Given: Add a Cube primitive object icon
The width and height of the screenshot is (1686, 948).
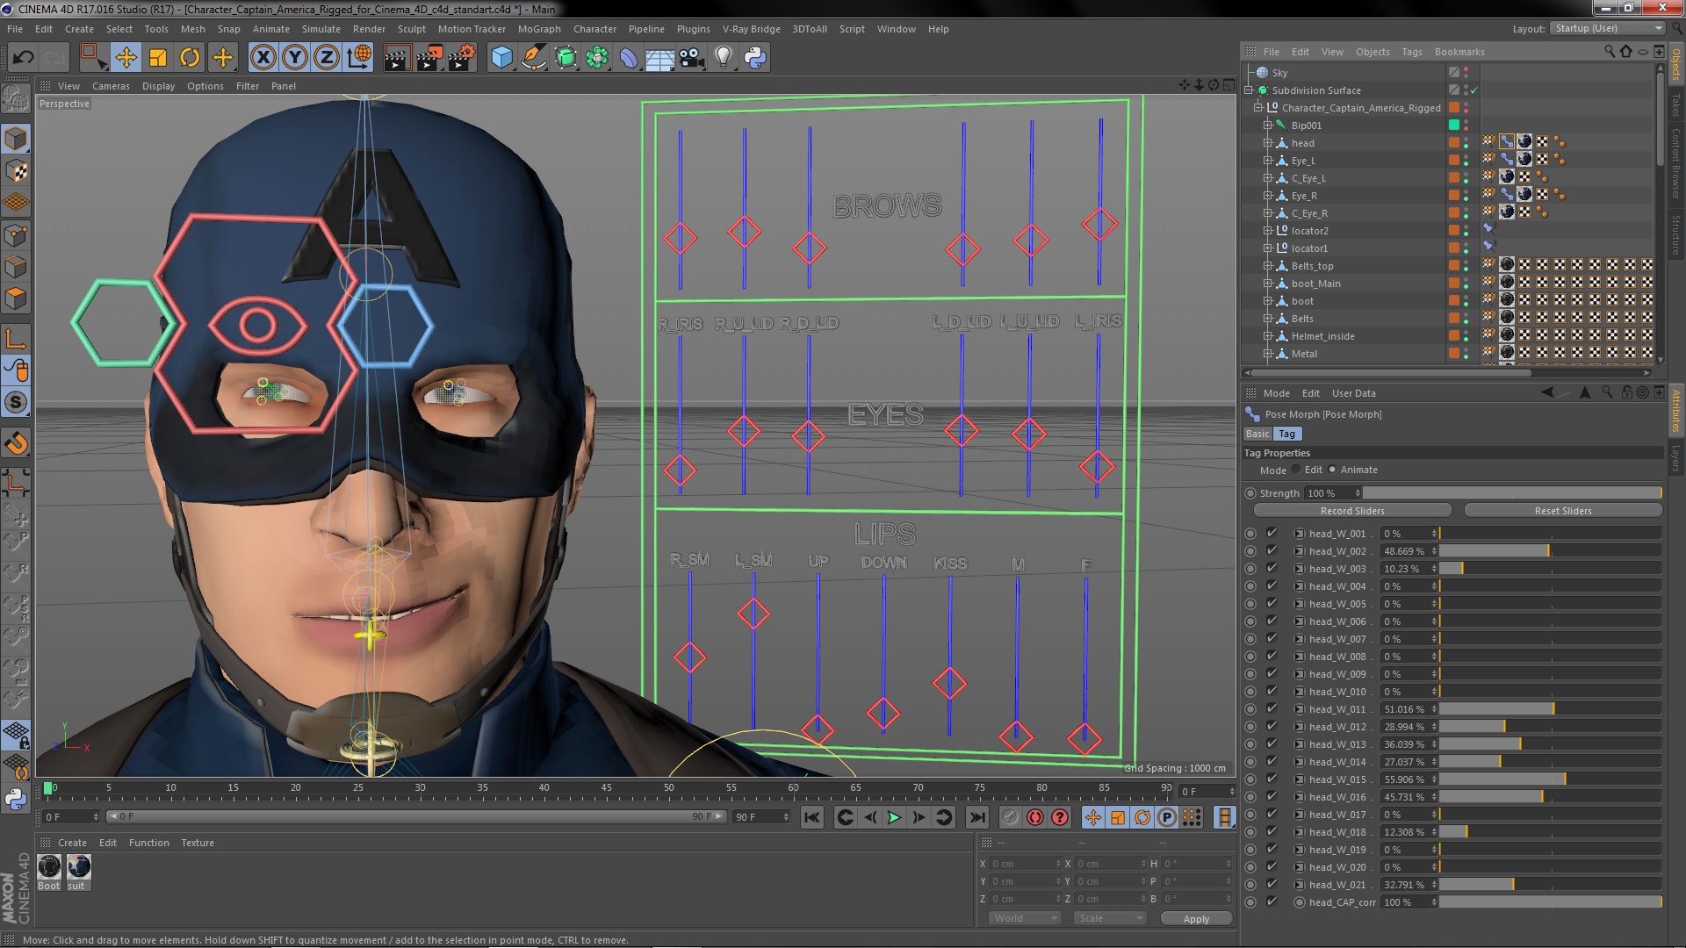Looking at the screenshot, I should coord(501,58).
